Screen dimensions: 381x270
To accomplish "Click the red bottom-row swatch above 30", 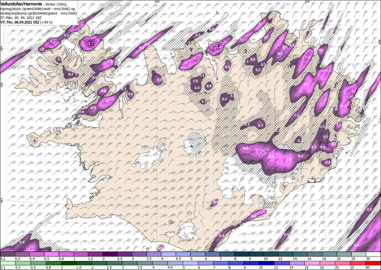I will tap(373, 263).
